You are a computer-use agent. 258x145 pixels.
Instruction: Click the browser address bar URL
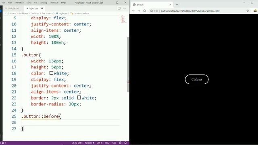(x=190, y=11)
